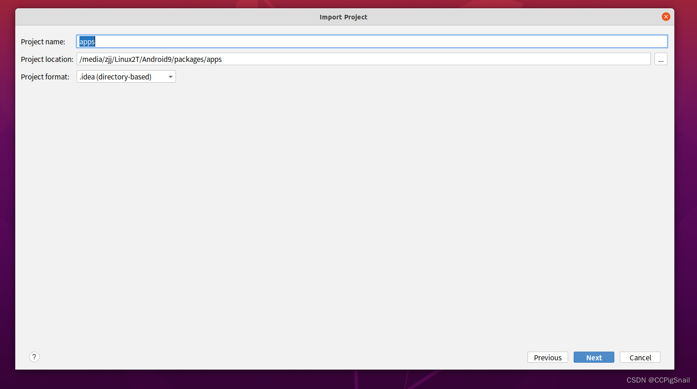Image resolution: width=697 pixels, height=389 pixels.
Task: Click the Project location path field
Action: 364,59
